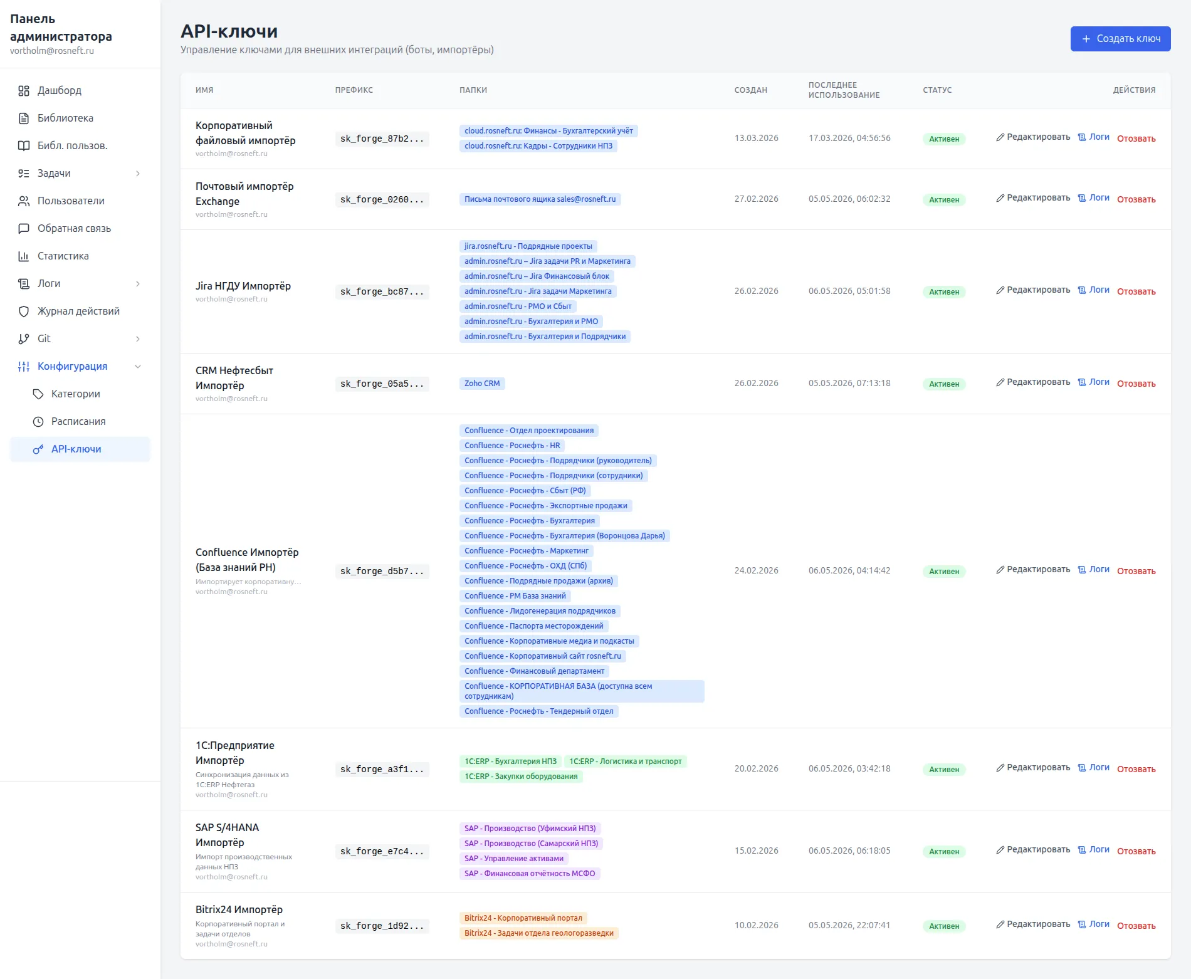
Task: Open Обратная связь chat bubble icon
Action: (24, 229)
